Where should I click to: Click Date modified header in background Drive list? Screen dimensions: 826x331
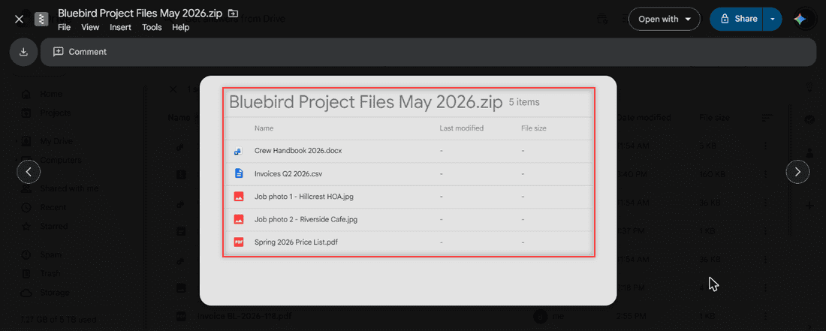point(644,117)
